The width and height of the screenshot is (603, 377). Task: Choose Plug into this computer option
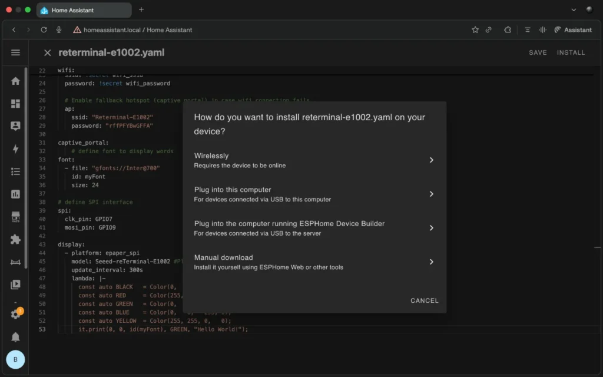tap(314, 194)
